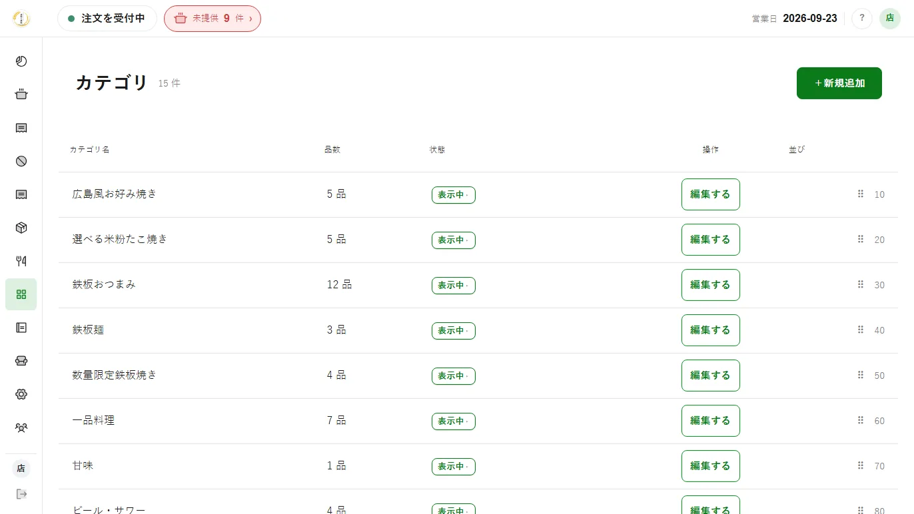
Task: Click the カテゴリ名 column header
Action: pos(89,150)
